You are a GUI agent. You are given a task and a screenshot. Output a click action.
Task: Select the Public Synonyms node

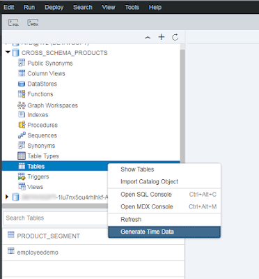click(x=50, y=63)
